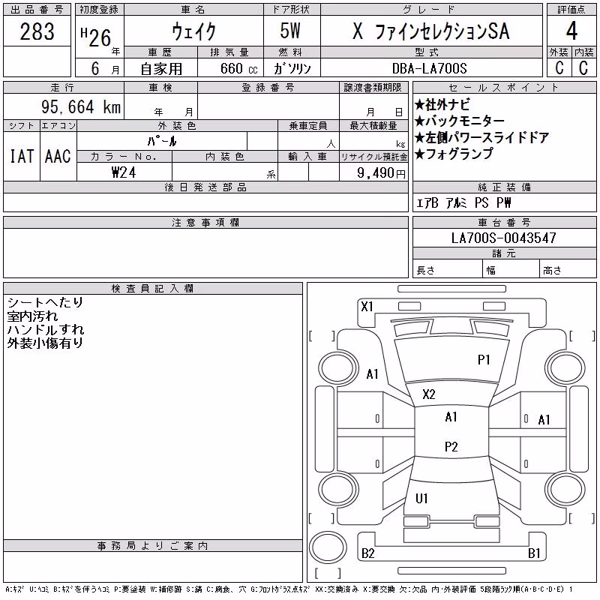600x600 pixels.
Task: Click the 幅 dimension label
Action: tap(491, 271)
